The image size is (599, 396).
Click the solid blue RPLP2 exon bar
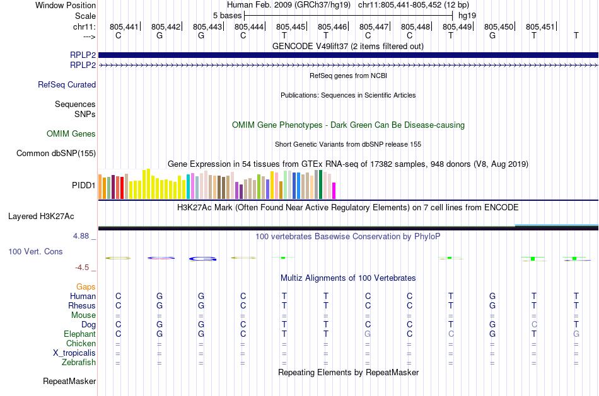[348, 55]
